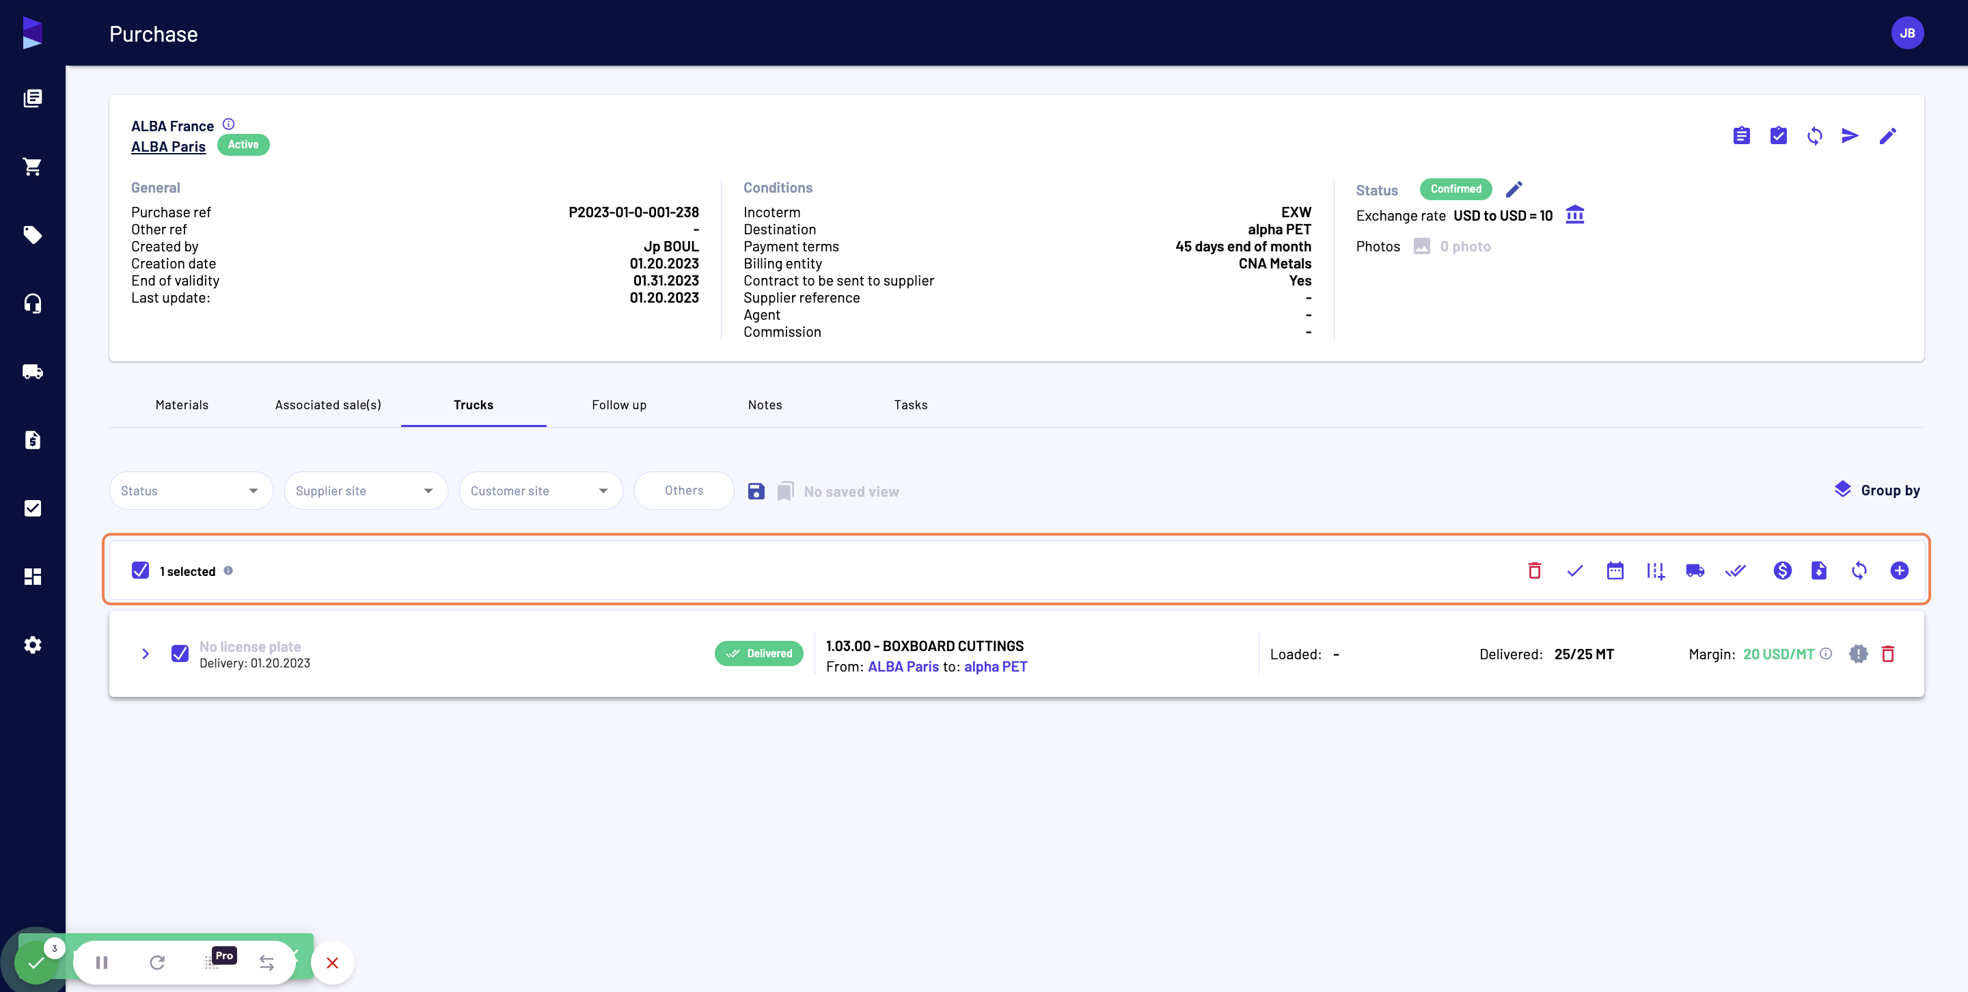Open the JB user avatar menu
Screen dimensions: 1968x992
pos(1907,33)
